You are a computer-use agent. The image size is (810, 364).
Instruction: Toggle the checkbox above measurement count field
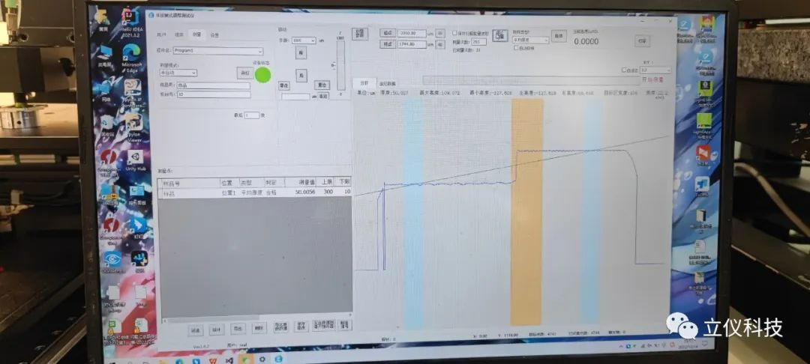tap(454, 34)
